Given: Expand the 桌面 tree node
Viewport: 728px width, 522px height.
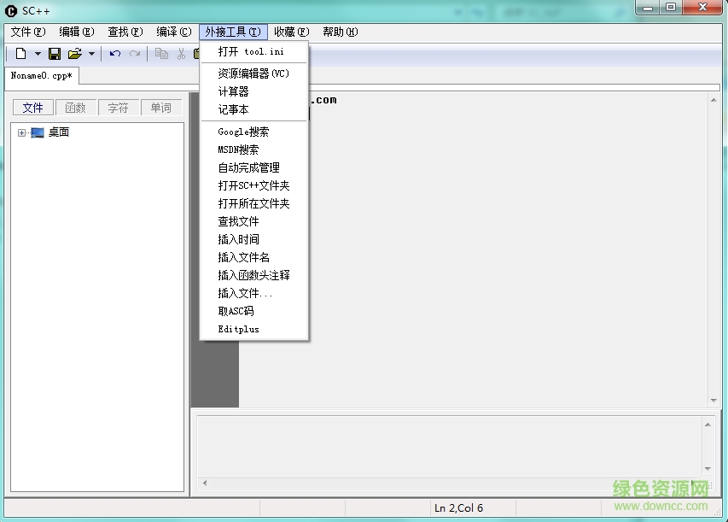Looking at the screenshot, I should click(x=21, y=132).
